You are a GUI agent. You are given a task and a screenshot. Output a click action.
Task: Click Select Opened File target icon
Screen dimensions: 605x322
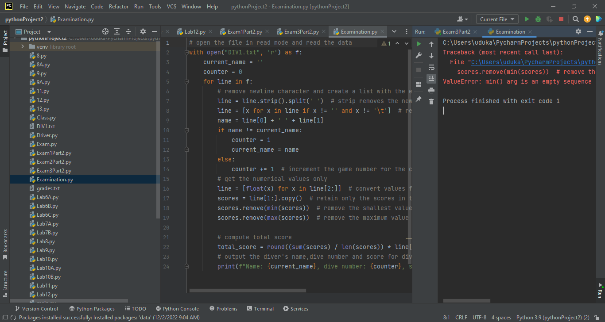tap(105, 31)
